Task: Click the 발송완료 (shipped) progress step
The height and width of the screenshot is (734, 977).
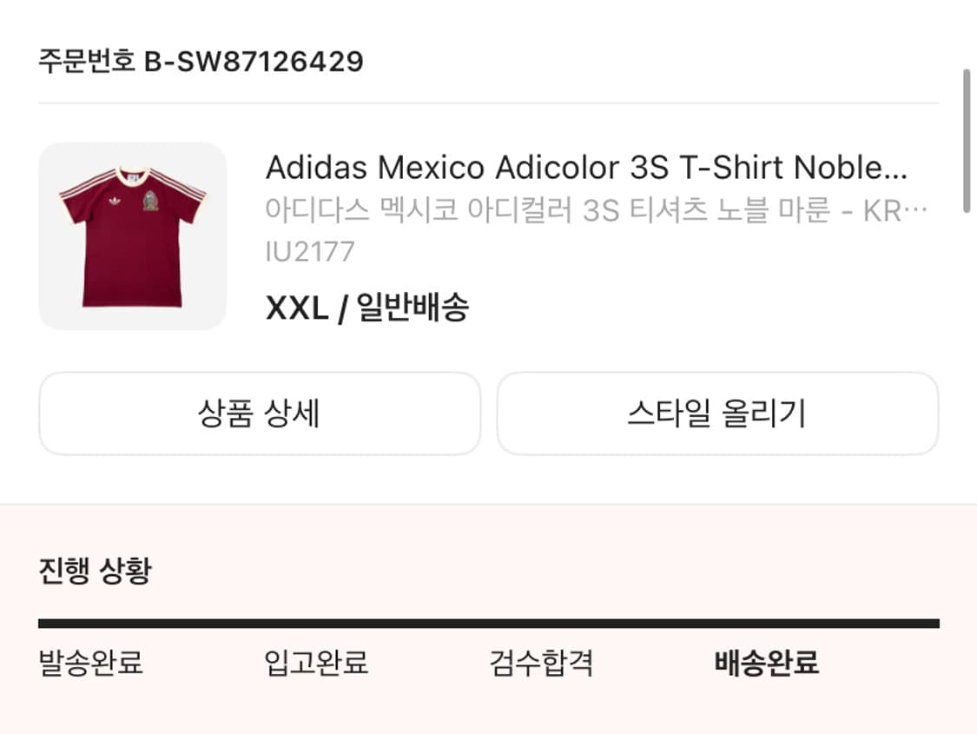Action: [x=92, y=663]
